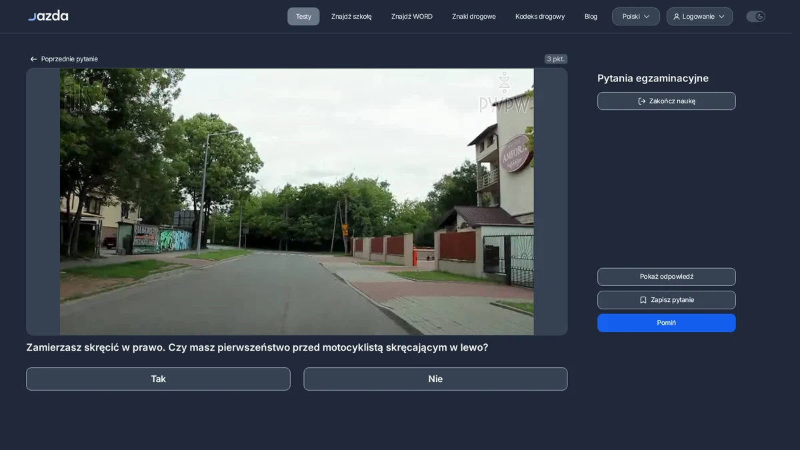Viewport: 800px width, 450px height.
Task: Open Kodeks drogowy section
Action: point(540,17)
